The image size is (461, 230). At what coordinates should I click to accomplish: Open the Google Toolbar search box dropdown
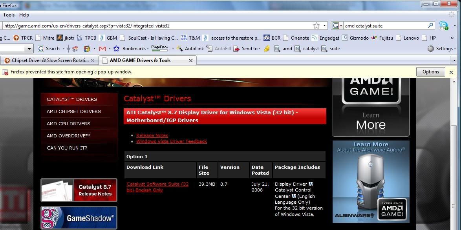click(29, 49)
